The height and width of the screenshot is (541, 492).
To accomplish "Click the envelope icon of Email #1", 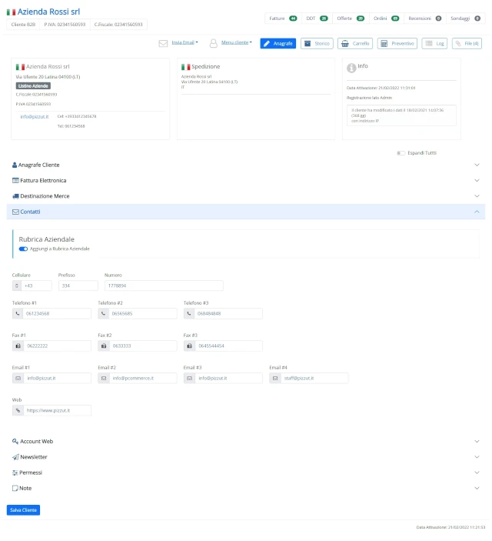I will tap(18, 378).
